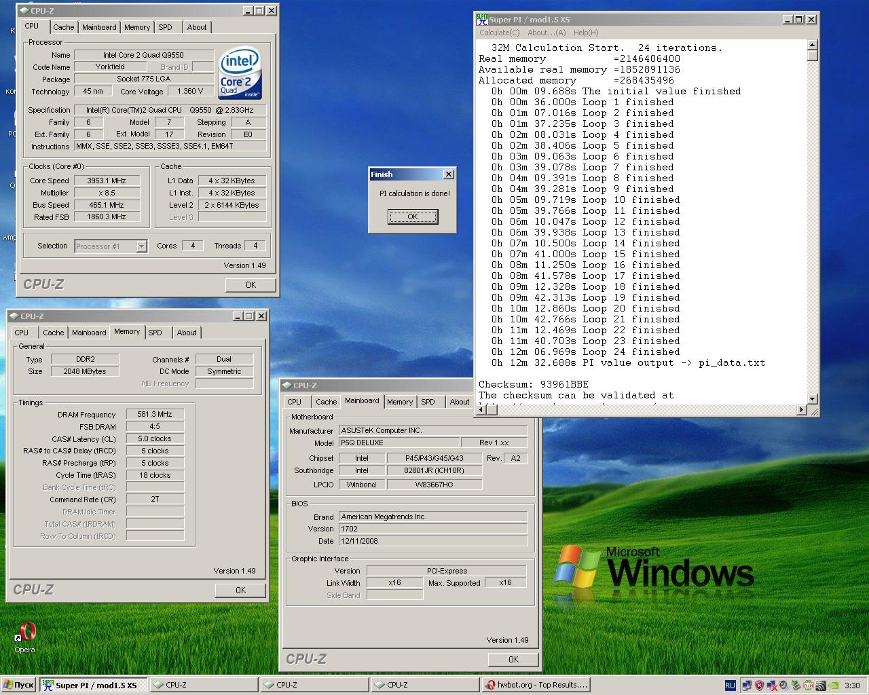This screenshot has height=695, width=869.
Task: Click the Southbridge value 82801JR (ICH10R)
Action: pos(434,470)
